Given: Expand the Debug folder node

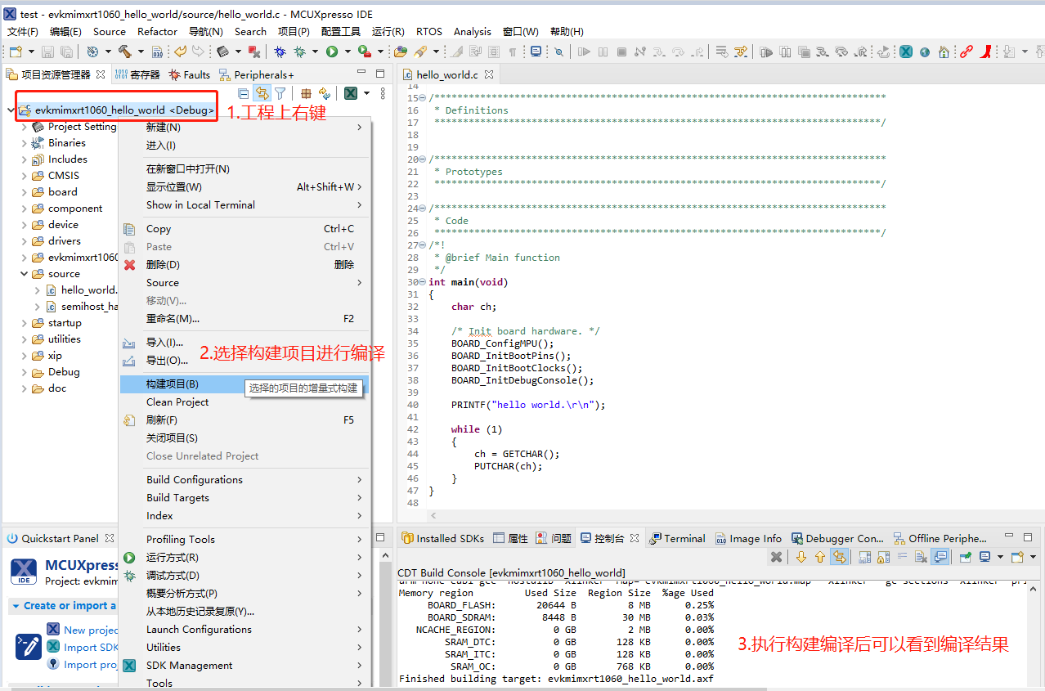Looking at the screenshot, I should click(x=25, y=372).
